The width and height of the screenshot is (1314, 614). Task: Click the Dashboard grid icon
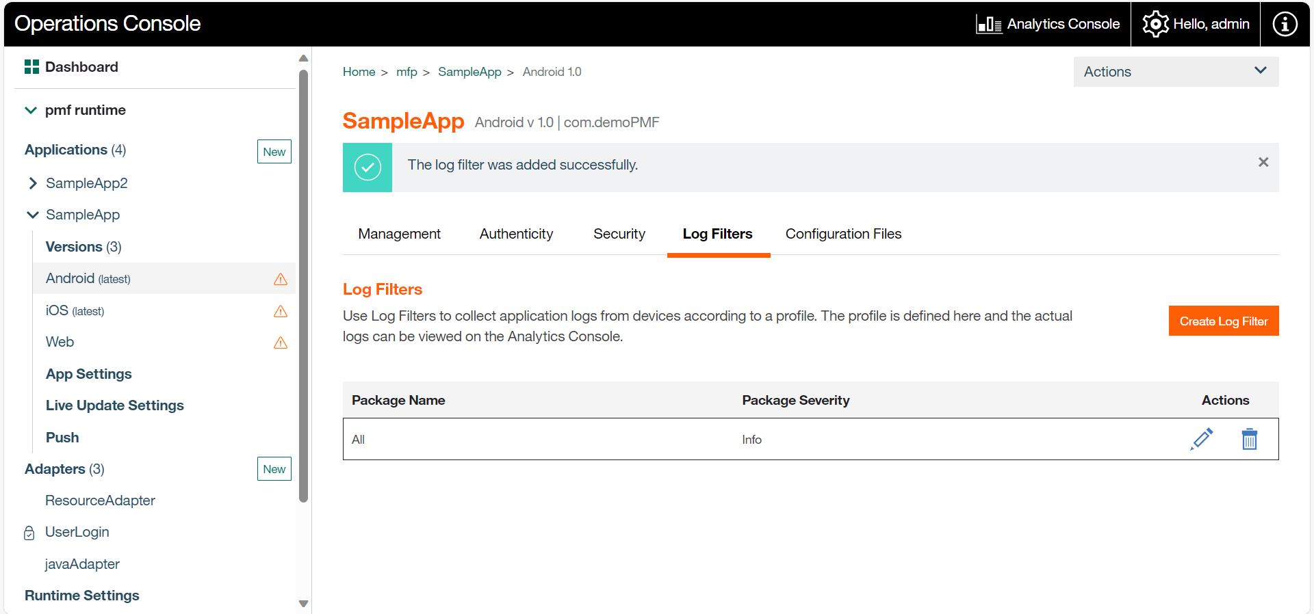tap(31, 67)
